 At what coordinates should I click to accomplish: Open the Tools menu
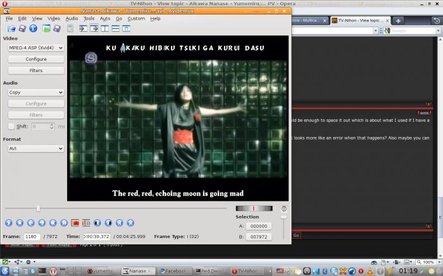click(x=89, y=18)
